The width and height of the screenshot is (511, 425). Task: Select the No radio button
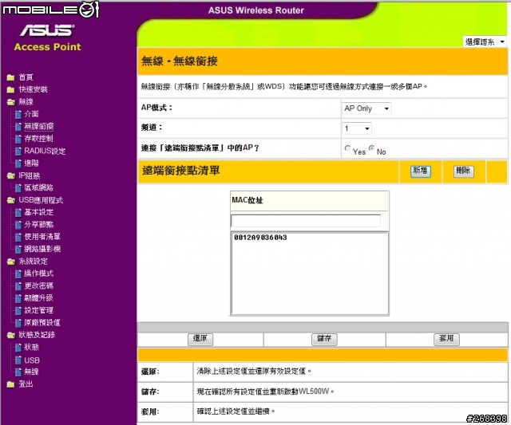click(x=371, y=148)
